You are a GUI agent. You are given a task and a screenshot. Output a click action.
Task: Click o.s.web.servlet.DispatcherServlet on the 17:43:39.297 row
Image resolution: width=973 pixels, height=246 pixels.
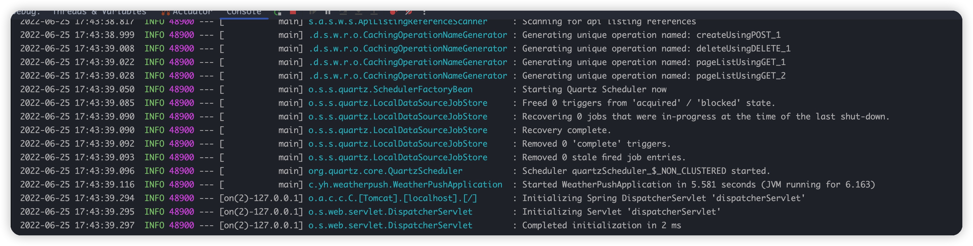(x=390, y=225)
